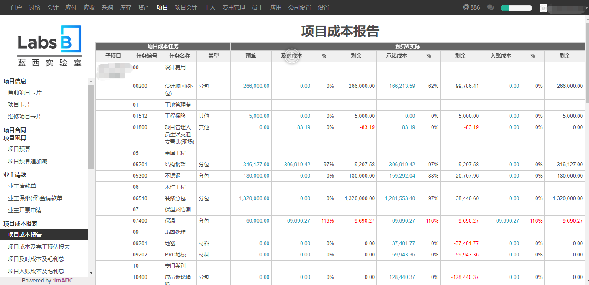The width and height of the screenshot is (589, 285).
Task: Open the 应收 menu
Action: (x=89, y=7)
